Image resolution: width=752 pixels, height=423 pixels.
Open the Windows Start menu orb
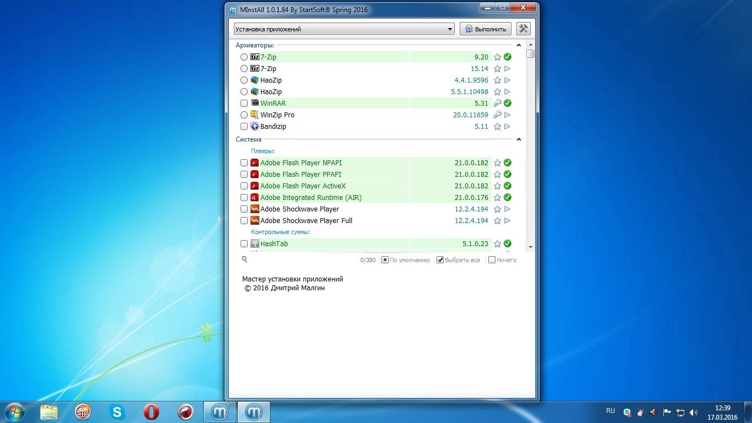tap(14, 411)
